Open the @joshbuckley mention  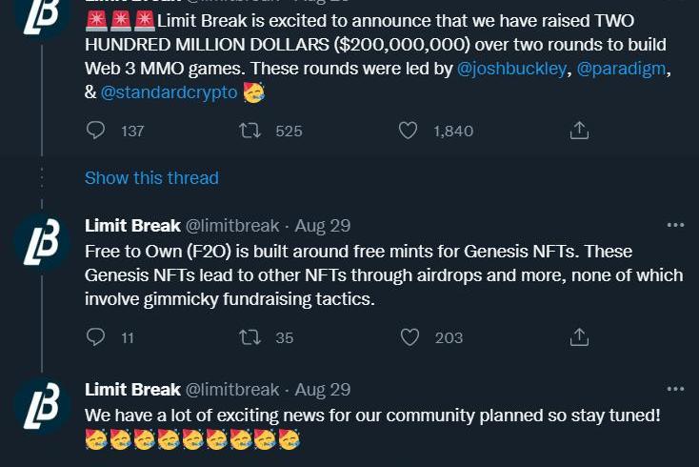pyautogui.click(x=511, y=69)
